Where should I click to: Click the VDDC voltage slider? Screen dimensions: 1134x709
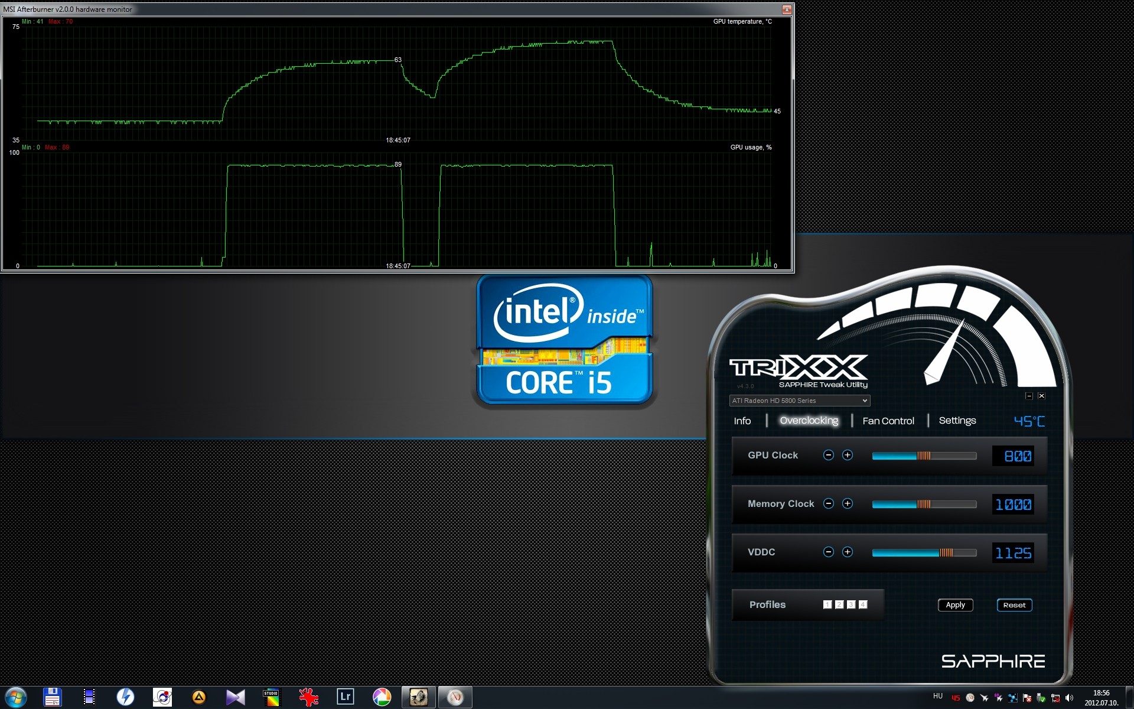click(x=924, y=552)
